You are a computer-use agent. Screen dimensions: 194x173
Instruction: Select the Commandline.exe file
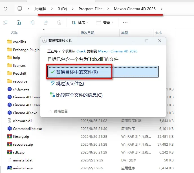coord(25,128)
